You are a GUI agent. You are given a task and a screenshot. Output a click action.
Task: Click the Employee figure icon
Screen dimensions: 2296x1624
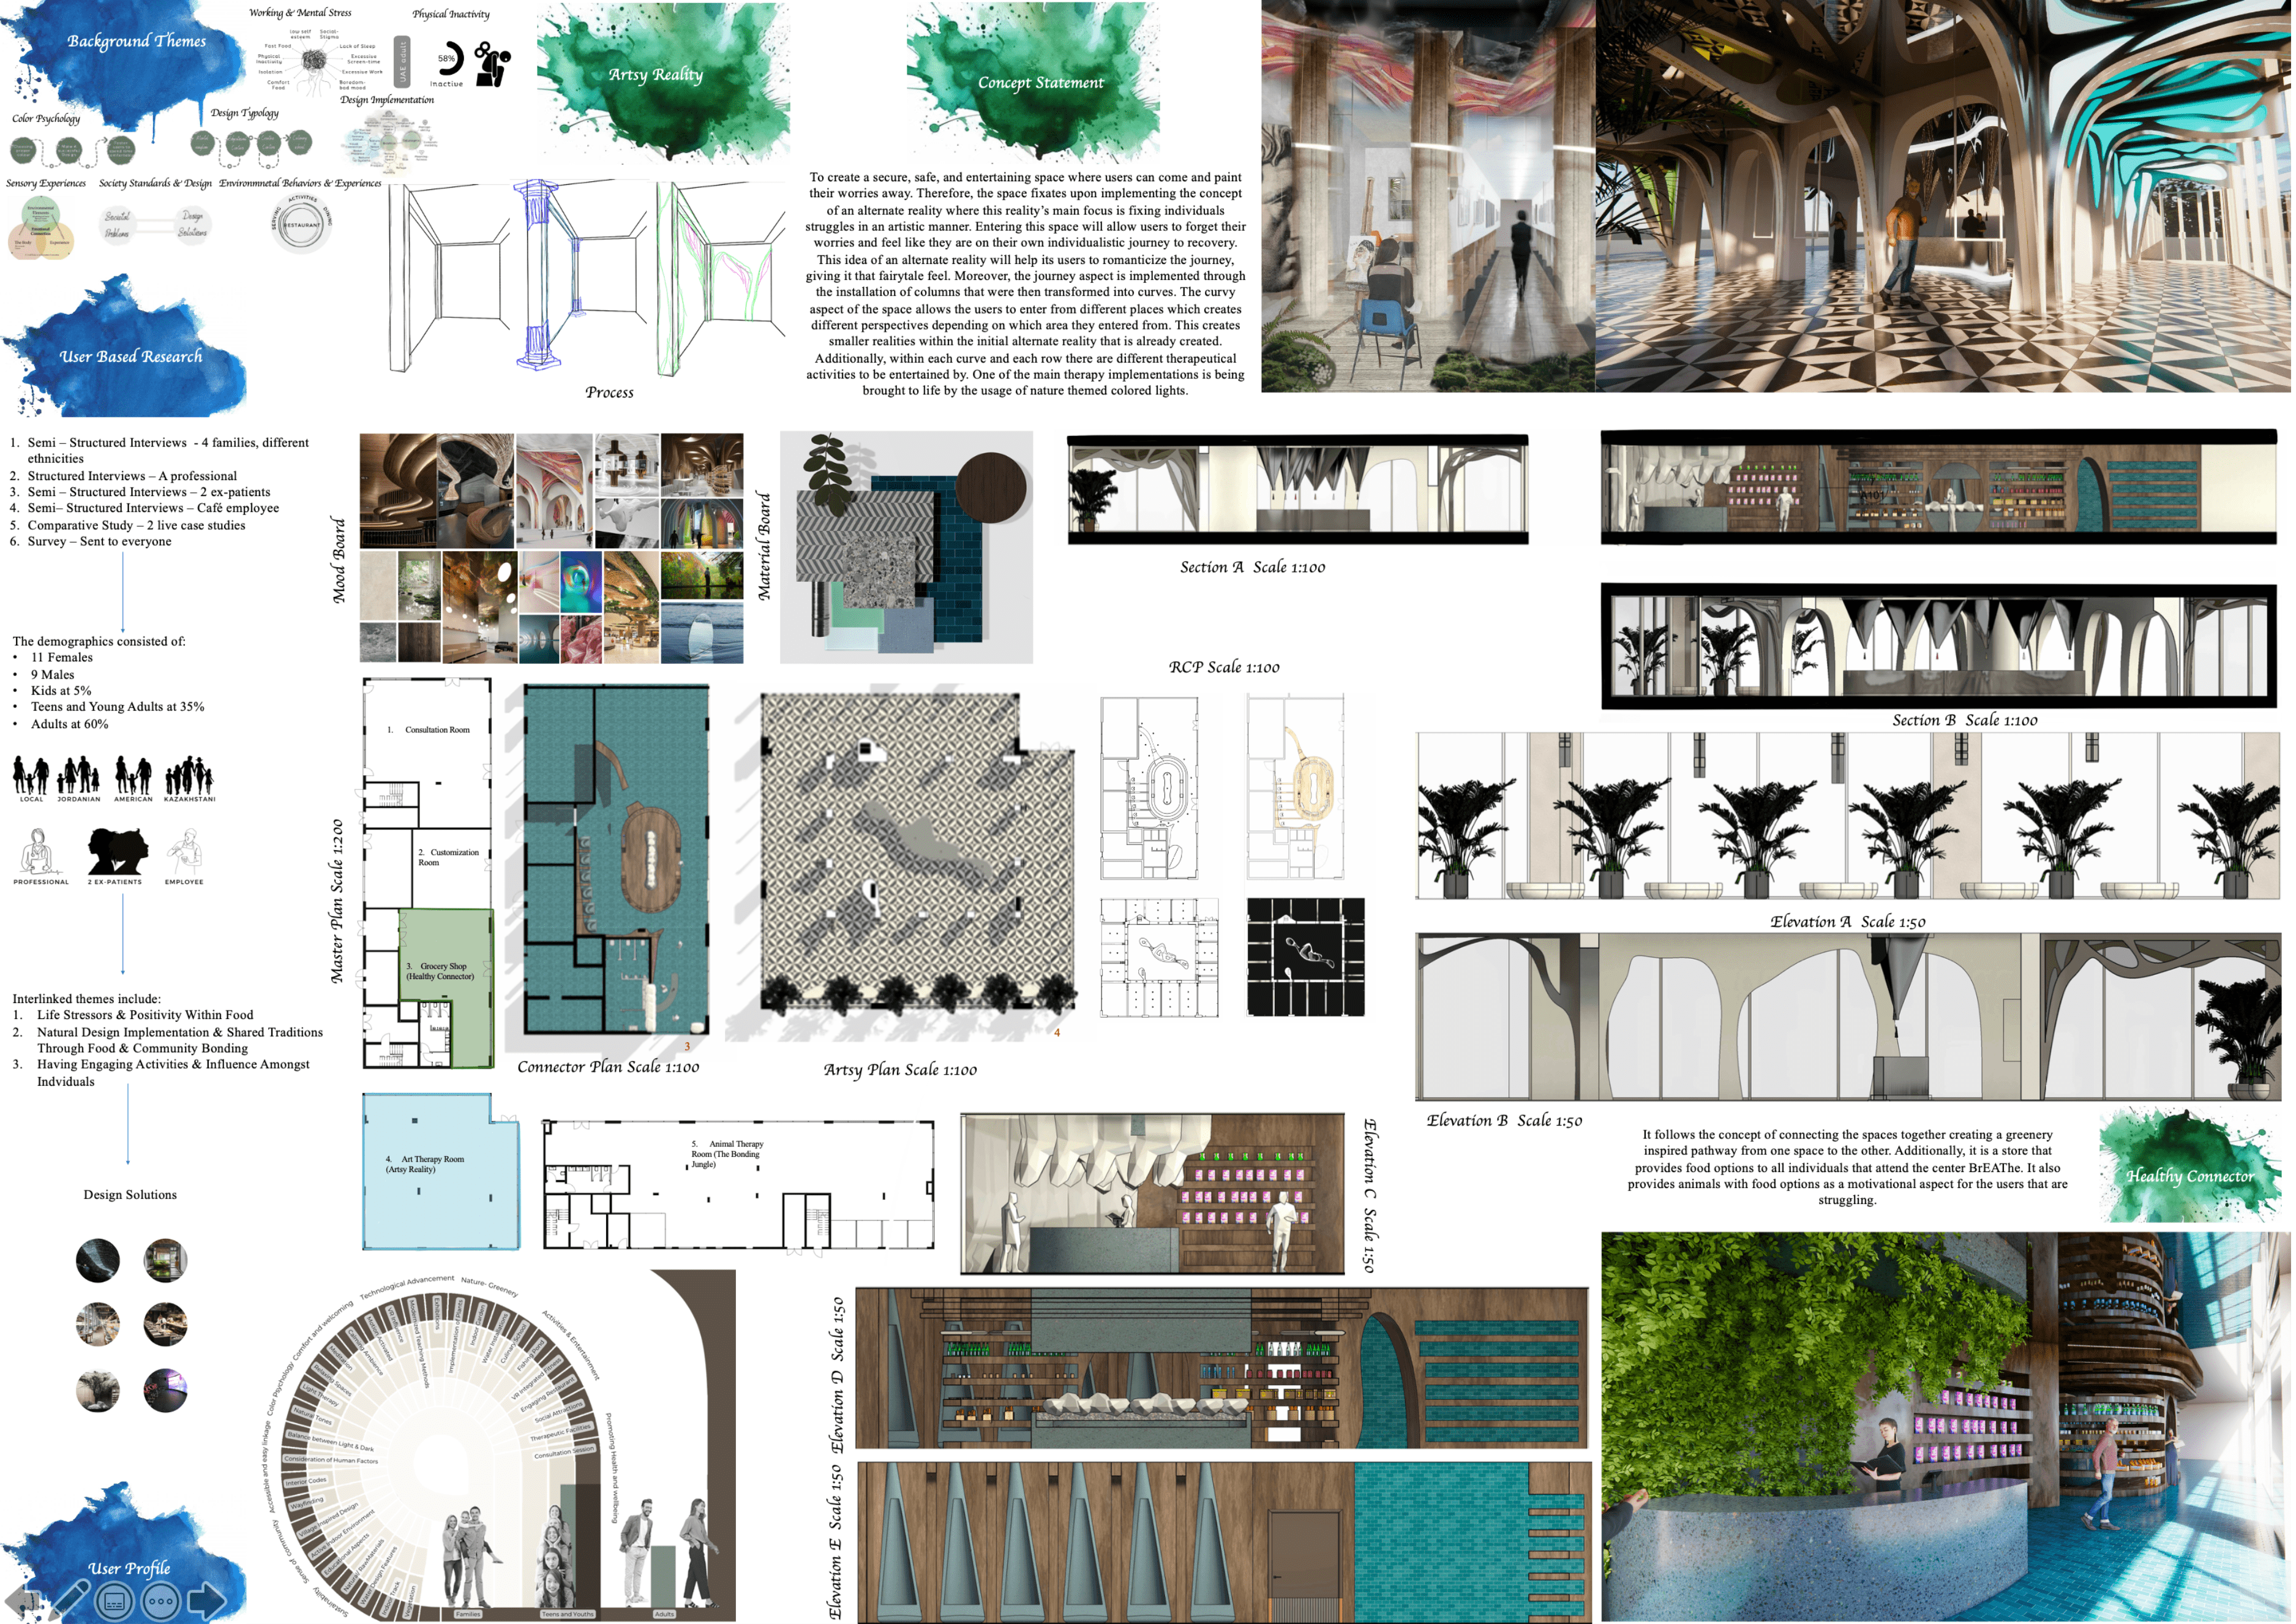(185, 852)
